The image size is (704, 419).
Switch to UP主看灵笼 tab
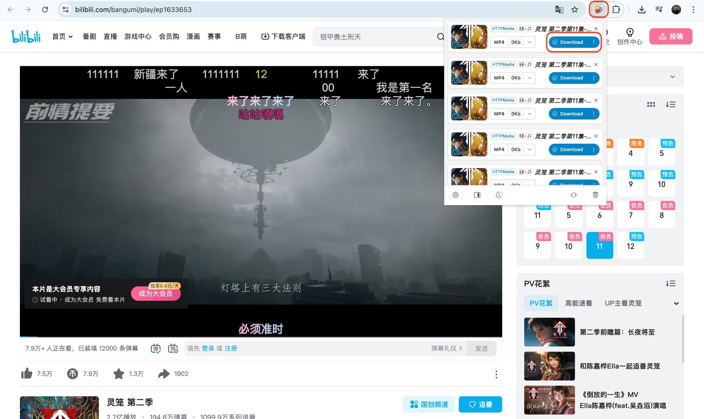(x=623, y=303)
